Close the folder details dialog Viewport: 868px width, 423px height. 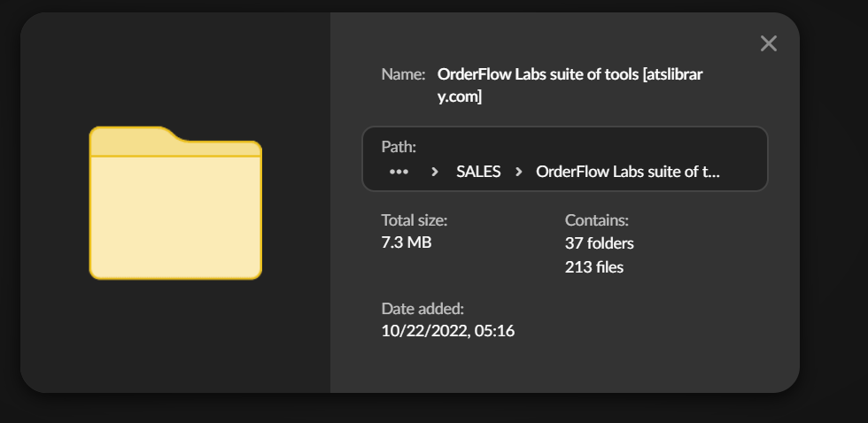768,43
